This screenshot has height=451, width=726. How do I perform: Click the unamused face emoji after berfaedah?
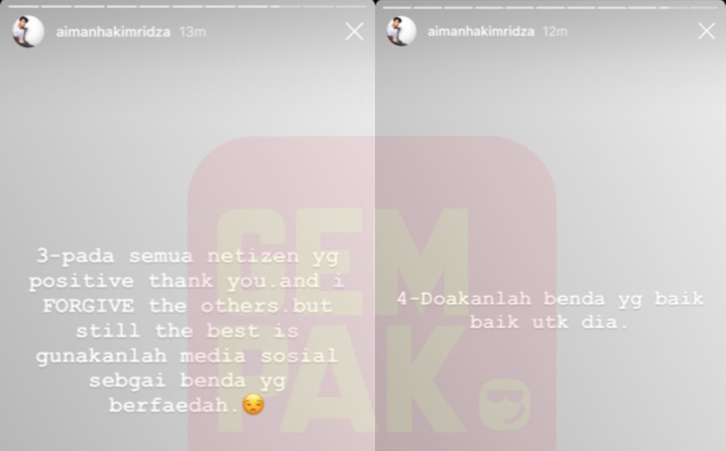click(253, 404)
